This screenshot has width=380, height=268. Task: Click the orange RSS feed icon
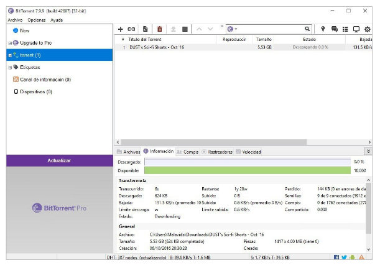[x=16, y=79]
